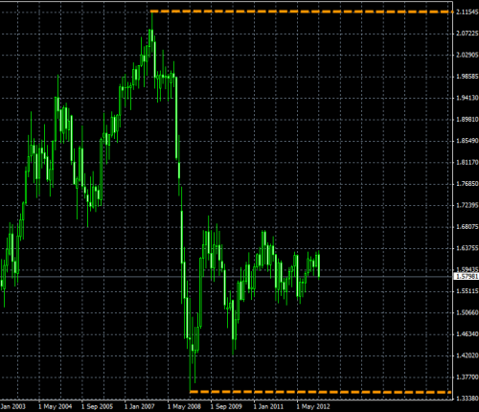Screen dimensions: 479x412
Task: Click the 1.94130 price axis label
Action: point(468,98)
